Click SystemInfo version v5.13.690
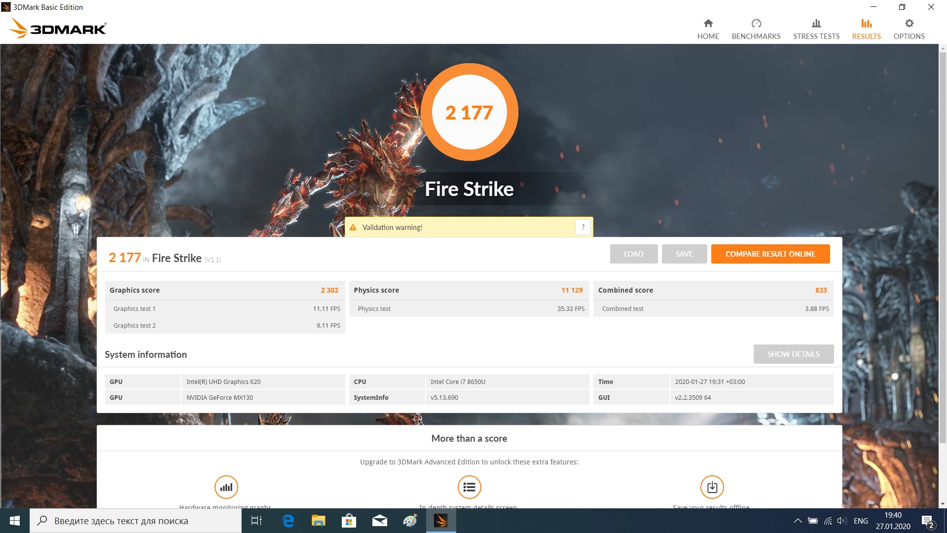This screenshot has height=533, width=947. [x=507, y=397]
